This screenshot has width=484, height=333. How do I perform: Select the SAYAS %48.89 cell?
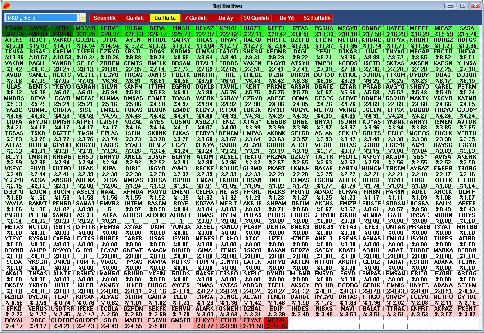point(38,31)
